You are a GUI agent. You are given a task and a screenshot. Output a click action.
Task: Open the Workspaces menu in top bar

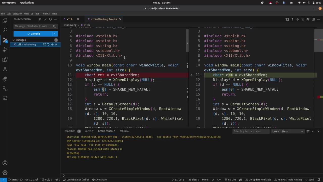9,3
